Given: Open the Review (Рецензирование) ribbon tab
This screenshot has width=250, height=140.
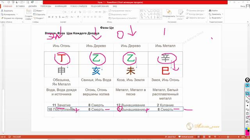Looking at the screenshot, I should coord(100,6).
